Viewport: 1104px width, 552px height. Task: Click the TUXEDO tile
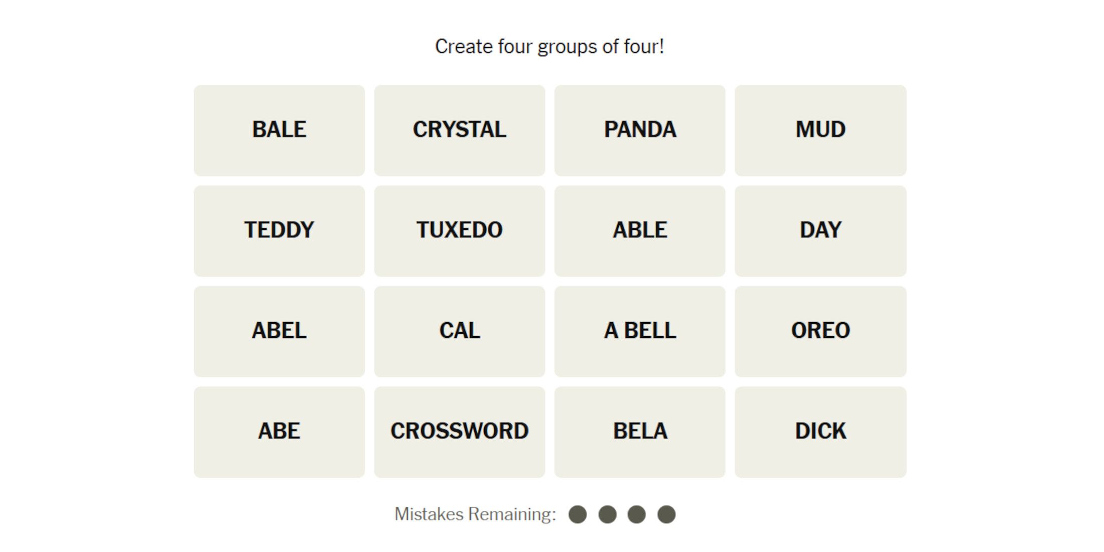pos(459,230)
